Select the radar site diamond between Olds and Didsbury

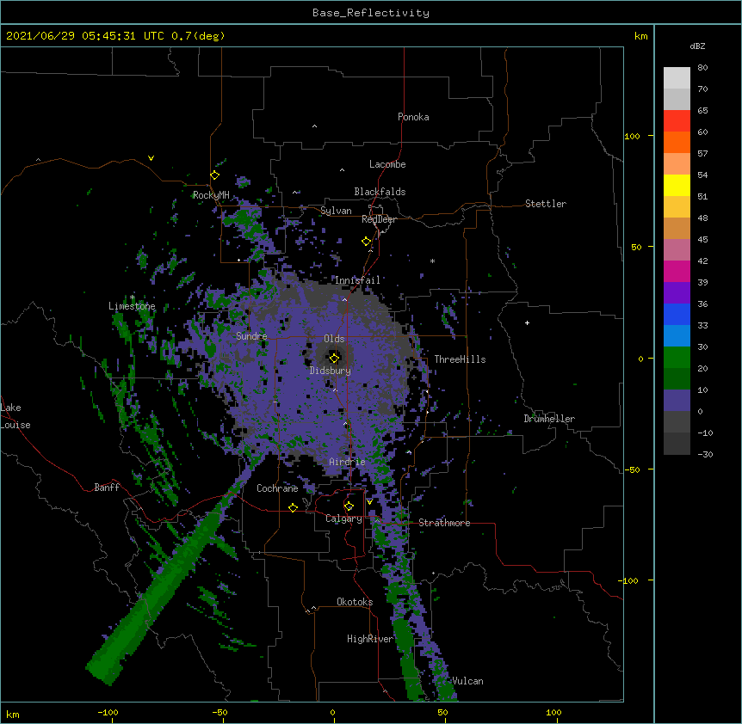click(334, 358)
